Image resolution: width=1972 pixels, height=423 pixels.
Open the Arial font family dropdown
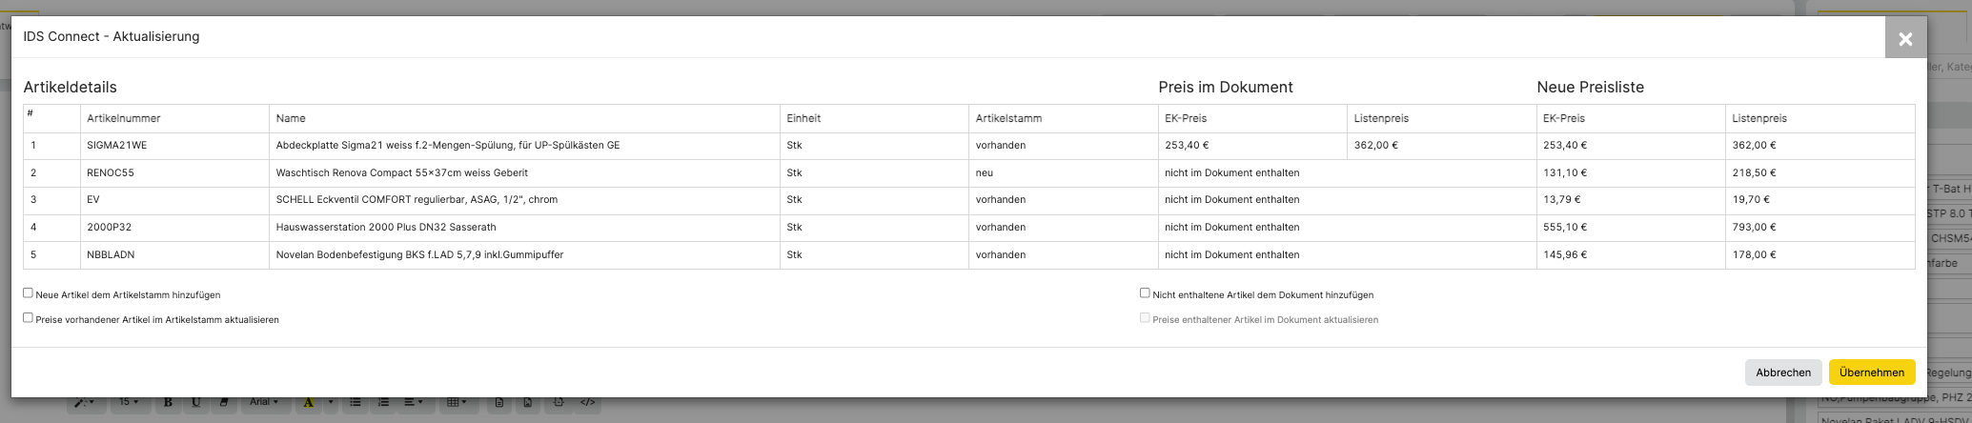pos(264,402)
